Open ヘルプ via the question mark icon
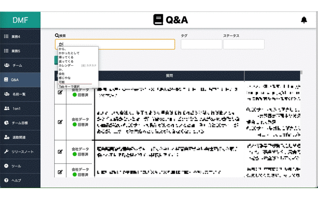 click(x=6, y=180)
